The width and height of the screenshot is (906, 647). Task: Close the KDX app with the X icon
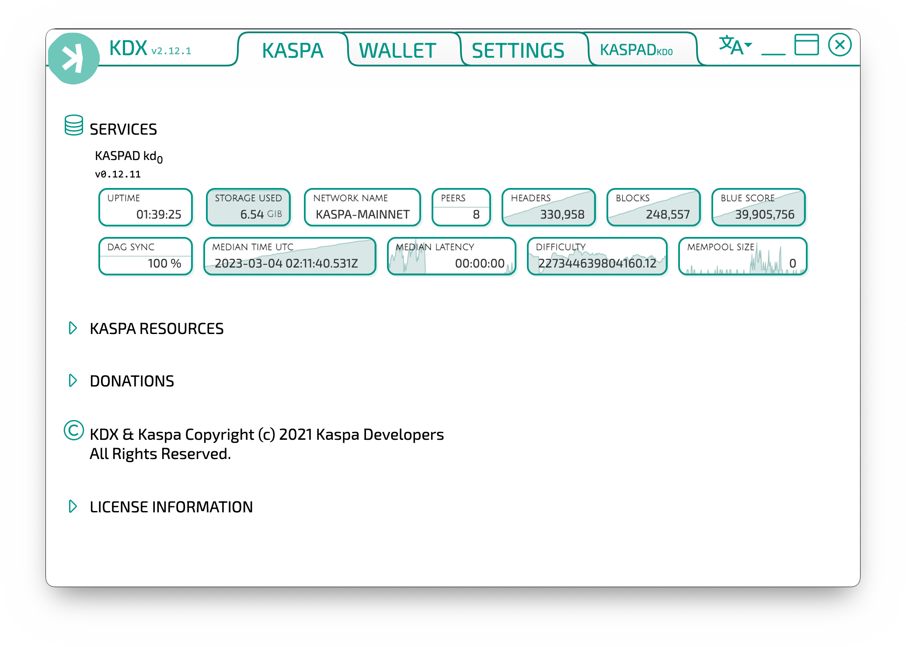(840, 45)
